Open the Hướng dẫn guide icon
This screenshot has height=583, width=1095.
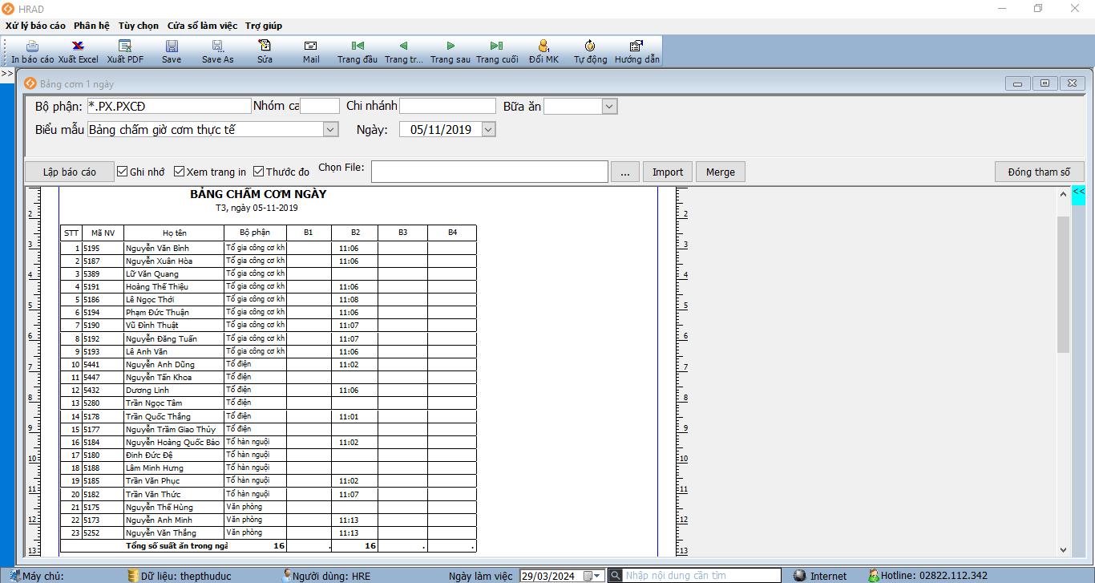click(636, 47)
